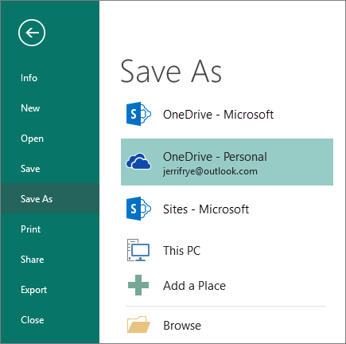Open the Info menu item
The width and height of the screenshot is (346, 344).
click(50, 78)
